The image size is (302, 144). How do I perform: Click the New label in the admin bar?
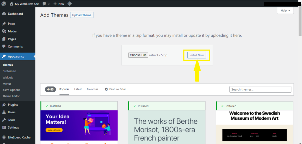tap(61, 4)
